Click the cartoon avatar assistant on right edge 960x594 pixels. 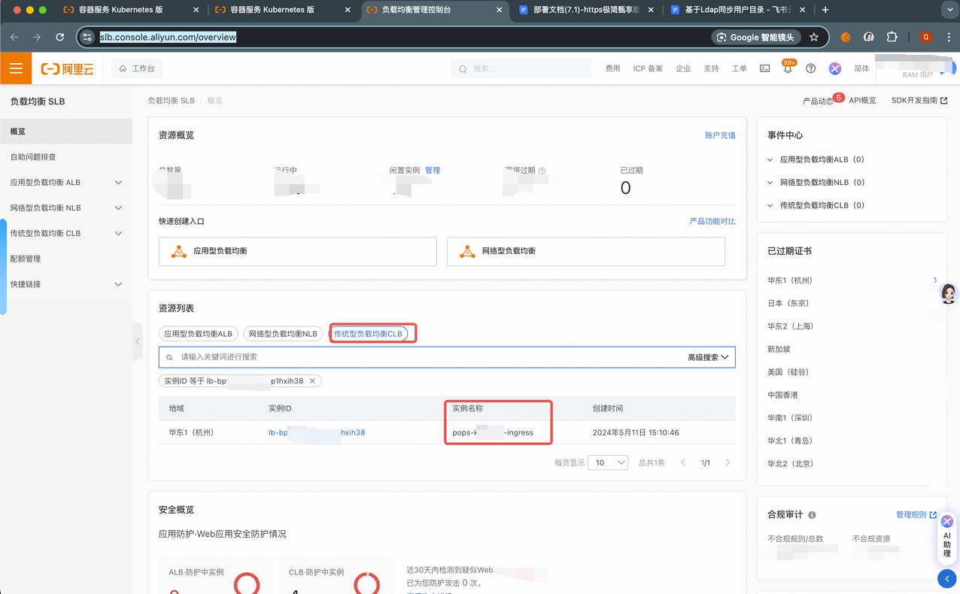(x=948, y=293)
